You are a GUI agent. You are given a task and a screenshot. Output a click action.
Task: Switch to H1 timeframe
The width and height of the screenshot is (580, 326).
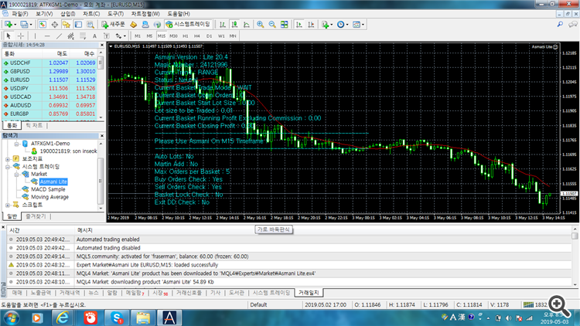tap(186, 36)
